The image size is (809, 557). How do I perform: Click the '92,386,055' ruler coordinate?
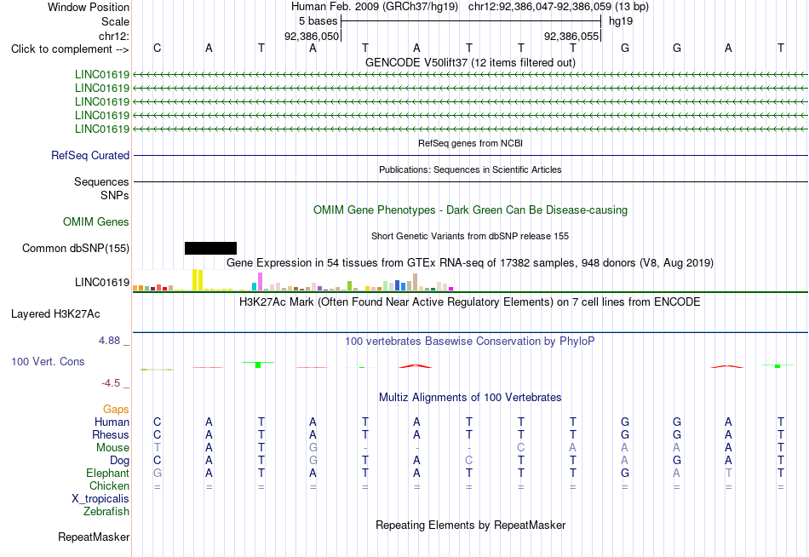coord(571,36)
